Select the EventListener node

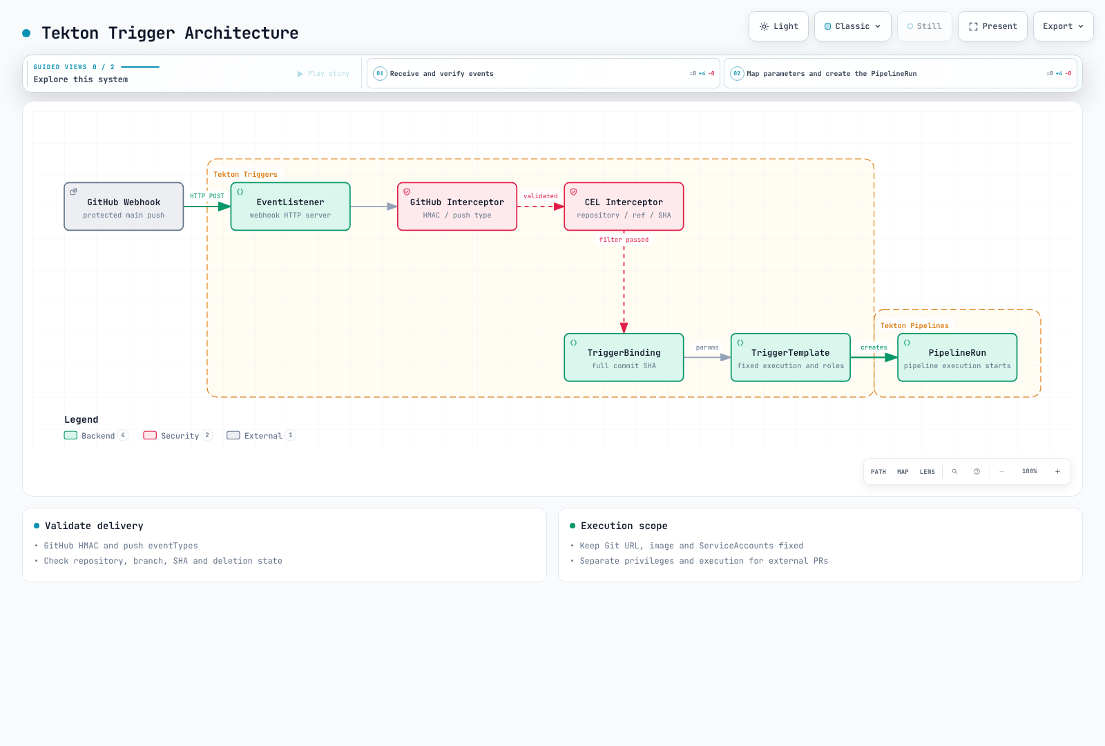click(290, 207)
